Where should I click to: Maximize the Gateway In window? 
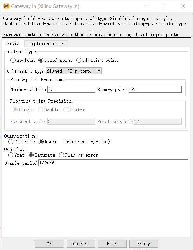(164, 6)
